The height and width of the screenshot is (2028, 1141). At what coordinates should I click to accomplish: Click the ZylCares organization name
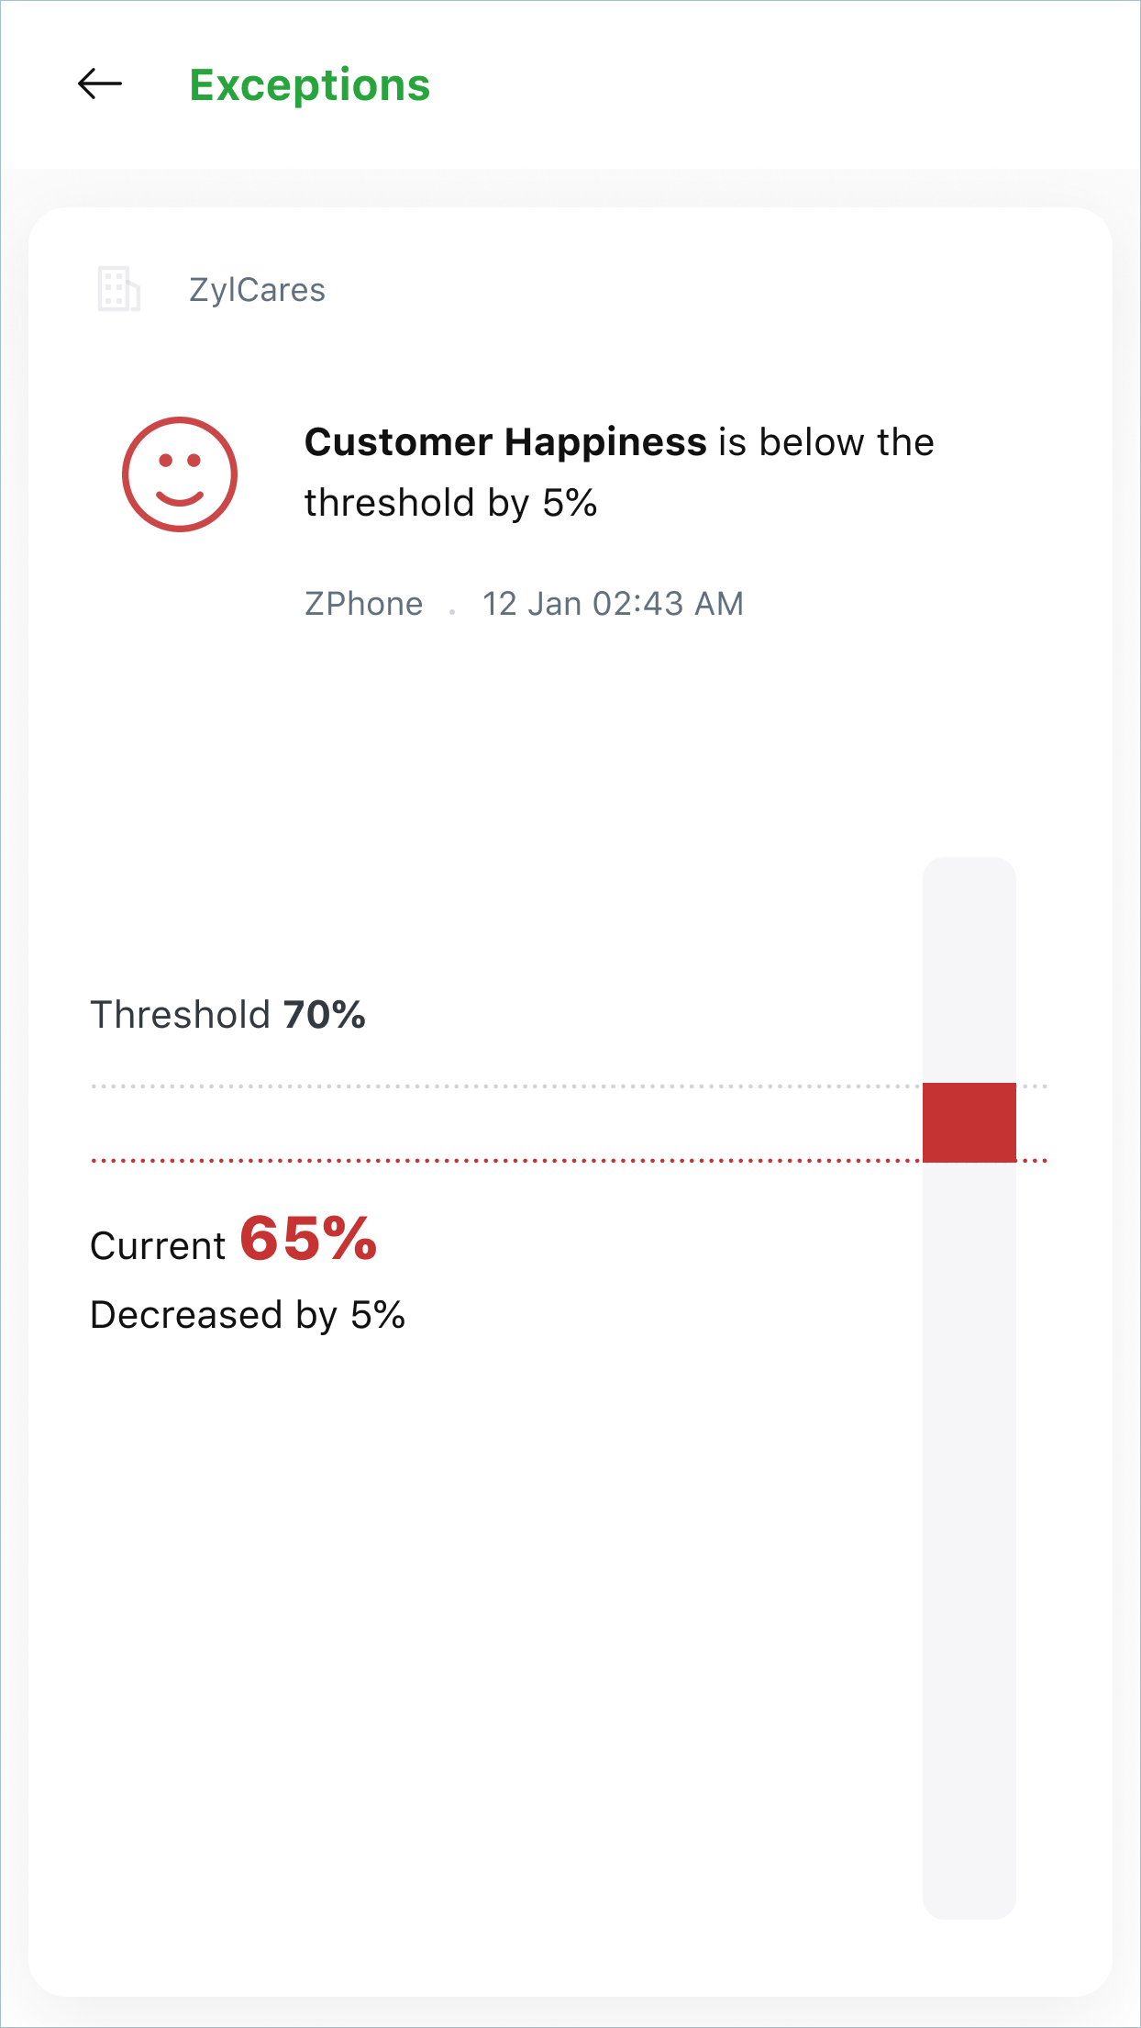(257, 290)
